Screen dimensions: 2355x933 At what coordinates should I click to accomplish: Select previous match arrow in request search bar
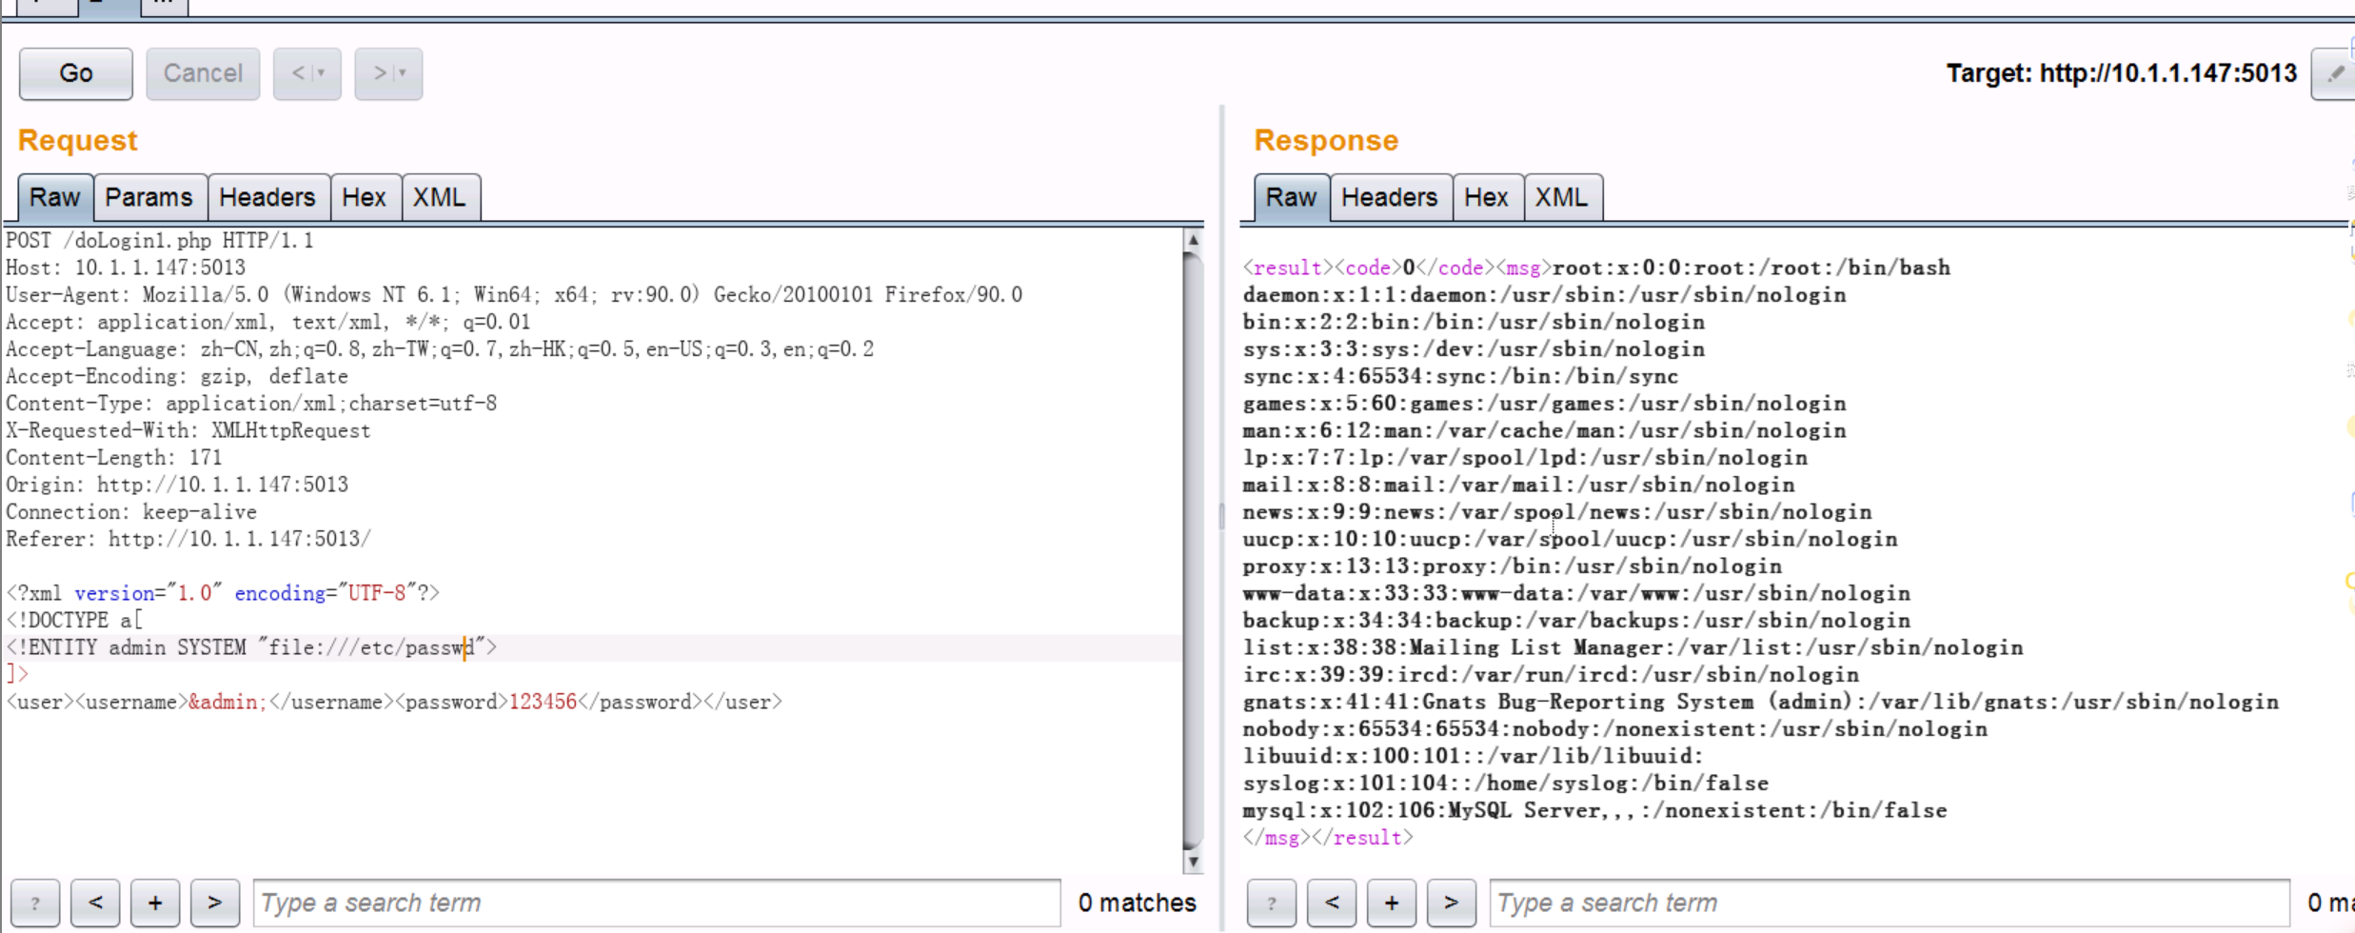[95, 903]
